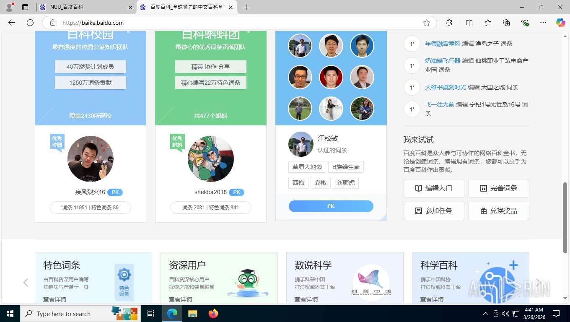This screenshot has width=570, height=322.
Task: Go back with the browser back arrow
Action: pyautogui.click(x=12, y=23)
